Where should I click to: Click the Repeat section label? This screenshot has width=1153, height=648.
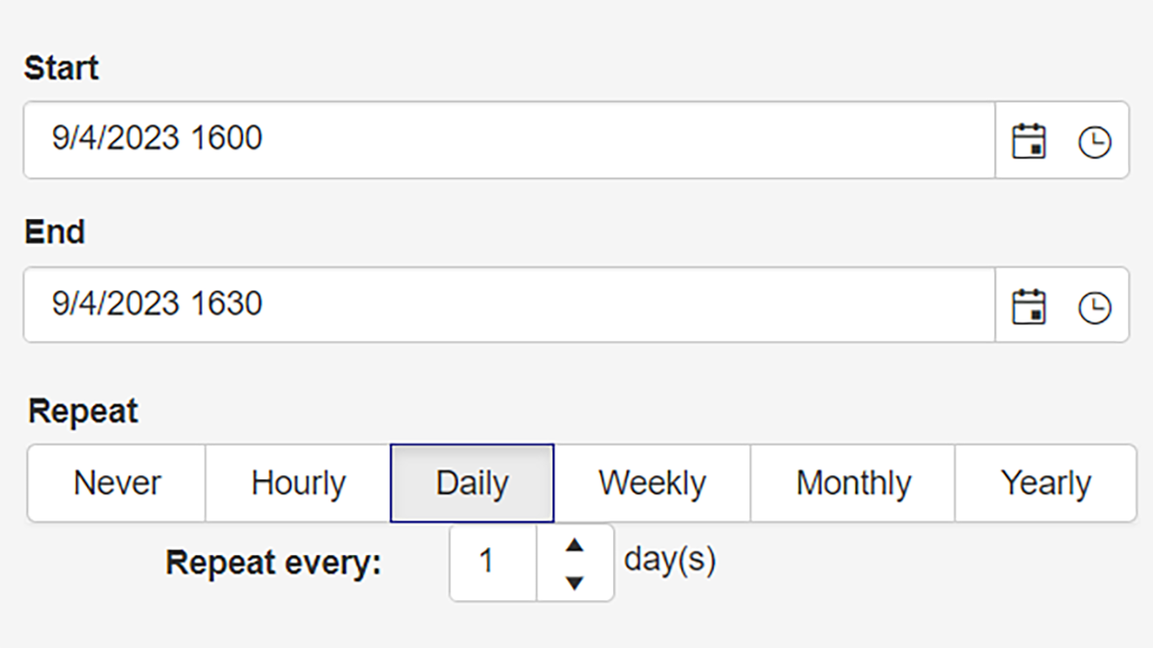pyautogui.click(x=84, y=411)
